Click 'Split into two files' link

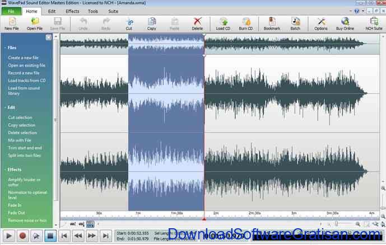(x=24, y=156)
